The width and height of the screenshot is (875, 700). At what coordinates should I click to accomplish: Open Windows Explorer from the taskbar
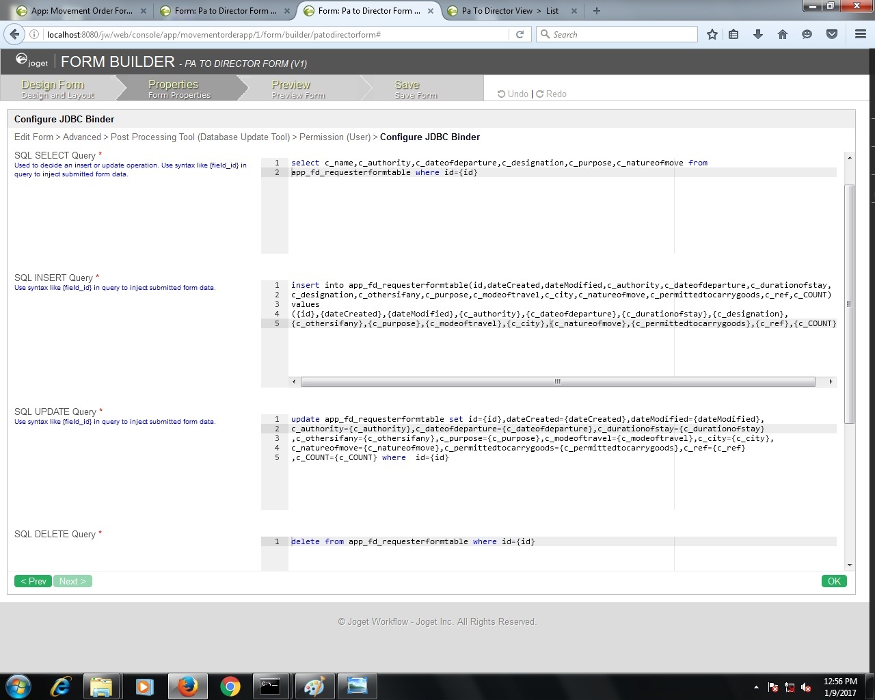click(x=102, y=686)
